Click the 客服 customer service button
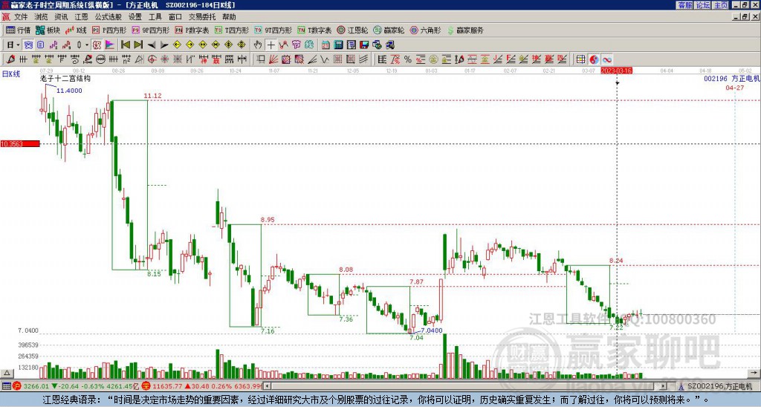The image size is (761, 407). [684, 5]
